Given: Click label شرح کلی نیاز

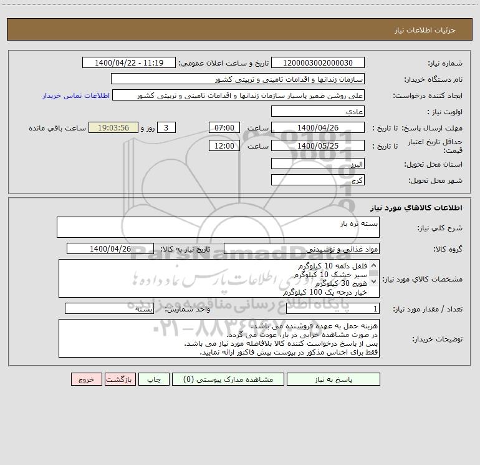Looking at the screenshot, I should (440, 228).
